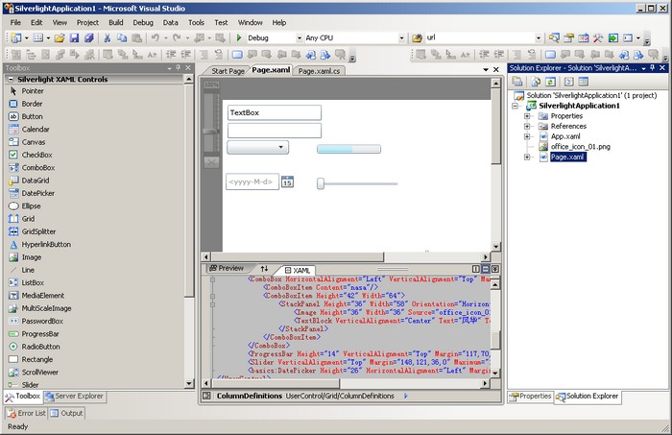Show the Server Explorer panel tab
This screenshot has height=435, width=672.
75,397
